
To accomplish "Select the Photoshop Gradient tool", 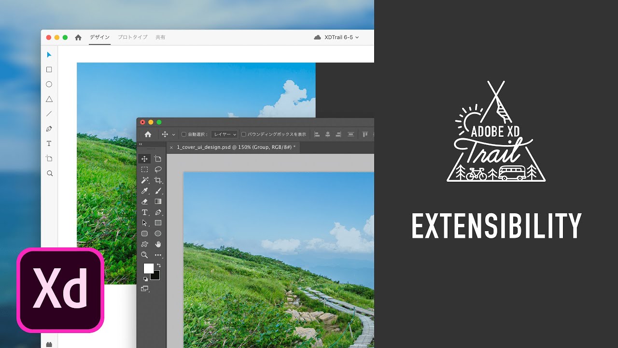I will [x=158, y=202].
